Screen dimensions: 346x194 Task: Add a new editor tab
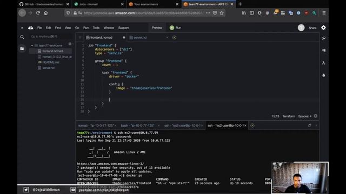[x=174, y=37]
